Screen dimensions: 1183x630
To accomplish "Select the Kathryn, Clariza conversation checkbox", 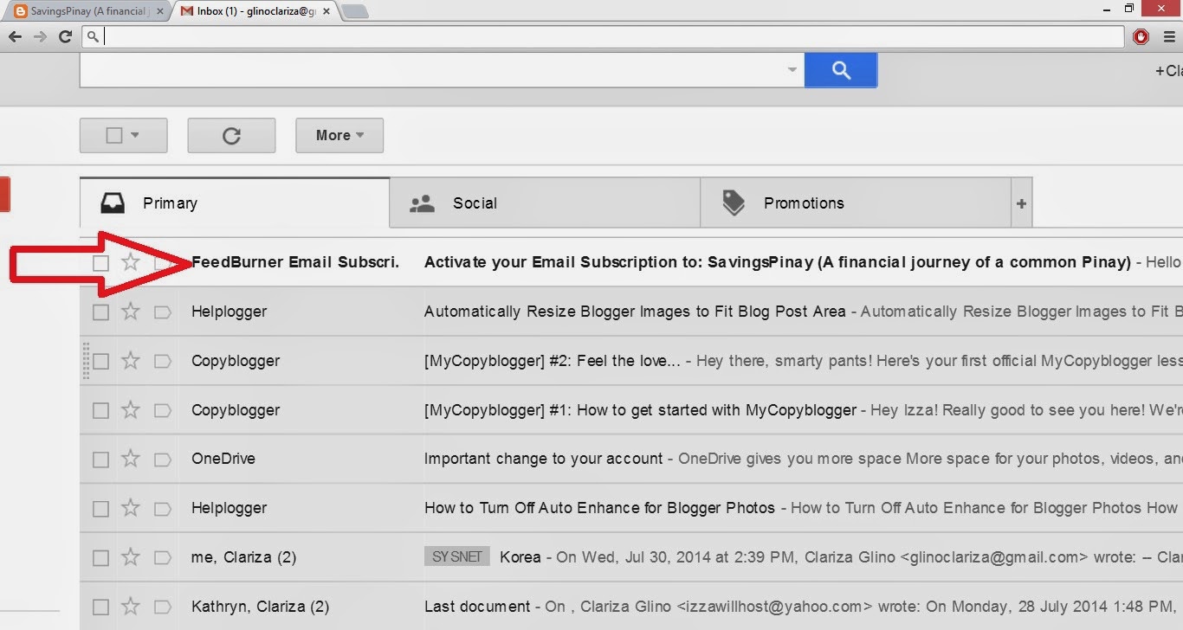I will coord(101,607).
